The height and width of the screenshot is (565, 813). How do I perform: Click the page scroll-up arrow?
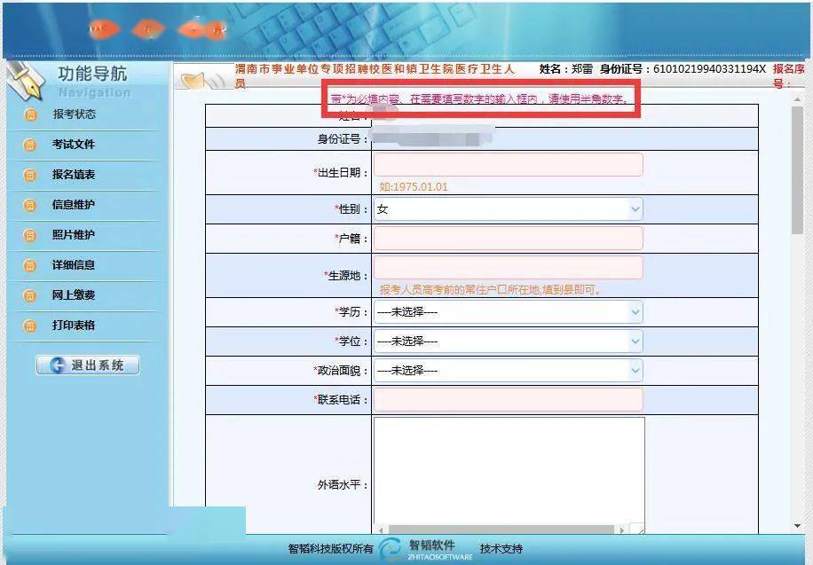tap(797, 99)
